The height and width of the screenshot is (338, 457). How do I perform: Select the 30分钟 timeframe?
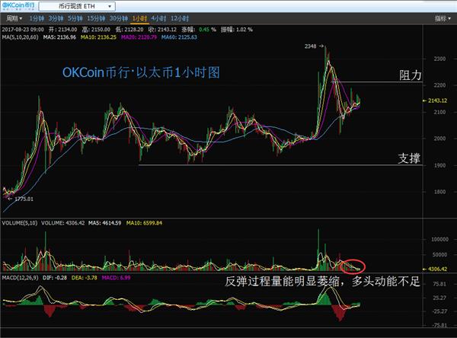click(119, 17)
